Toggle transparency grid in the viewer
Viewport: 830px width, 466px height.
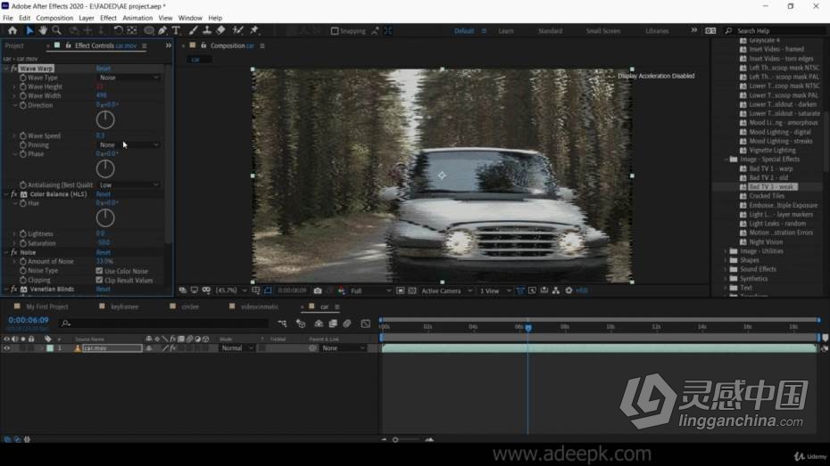point(411,290)
